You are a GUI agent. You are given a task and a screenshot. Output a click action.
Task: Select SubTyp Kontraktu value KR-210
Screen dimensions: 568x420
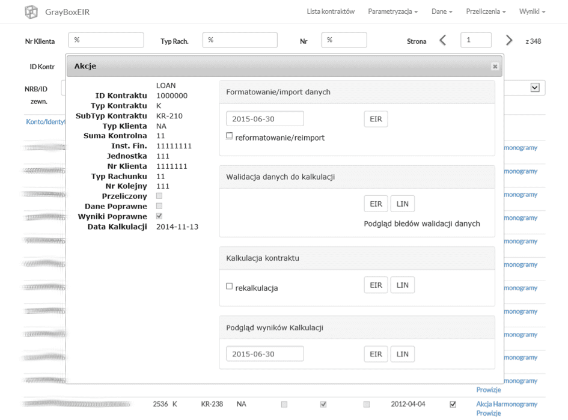[169, 116]
